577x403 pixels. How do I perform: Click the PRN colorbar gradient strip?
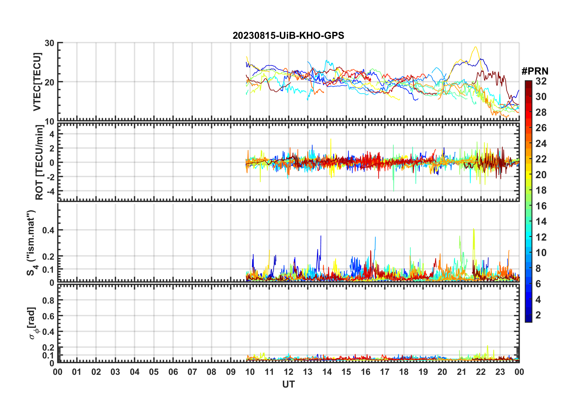click(x=528, y=201)
